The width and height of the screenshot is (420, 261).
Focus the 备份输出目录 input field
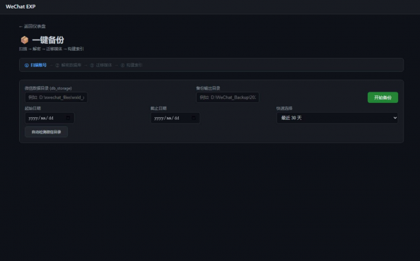point(228,97)
